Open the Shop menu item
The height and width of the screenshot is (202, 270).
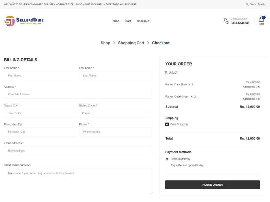point(116,21)
